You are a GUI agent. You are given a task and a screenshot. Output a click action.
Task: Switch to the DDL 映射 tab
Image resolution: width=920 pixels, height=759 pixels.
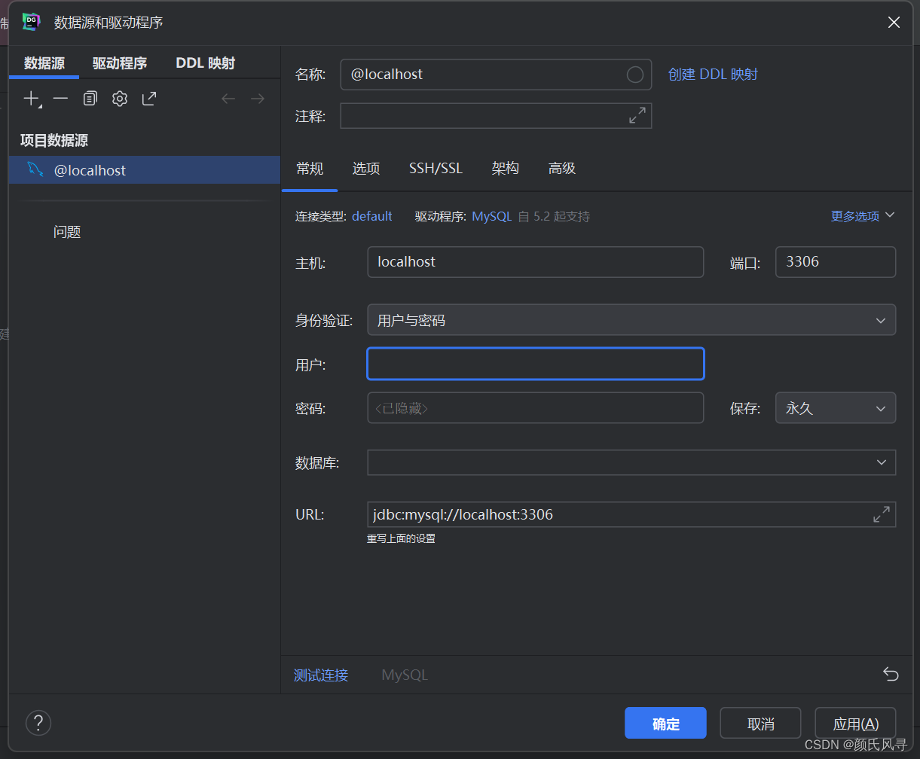pyautogui.click(x=206, y=63)
